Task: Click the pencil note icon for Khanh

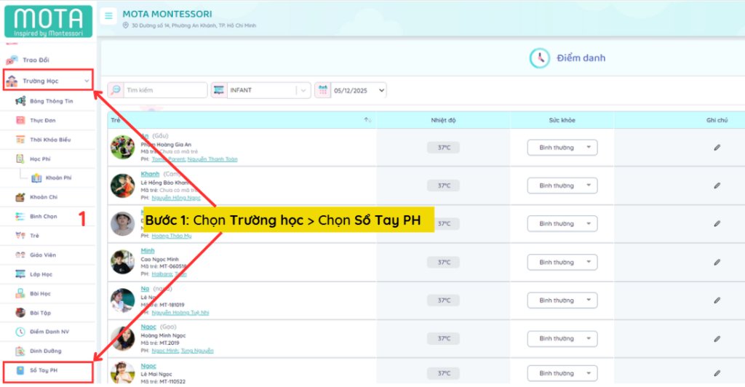Action: [x=717, y=185]
